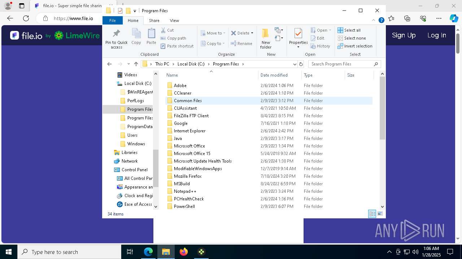Screen dimensions: 462x259
Task: Click History in Open group
Action: point(320,46)
